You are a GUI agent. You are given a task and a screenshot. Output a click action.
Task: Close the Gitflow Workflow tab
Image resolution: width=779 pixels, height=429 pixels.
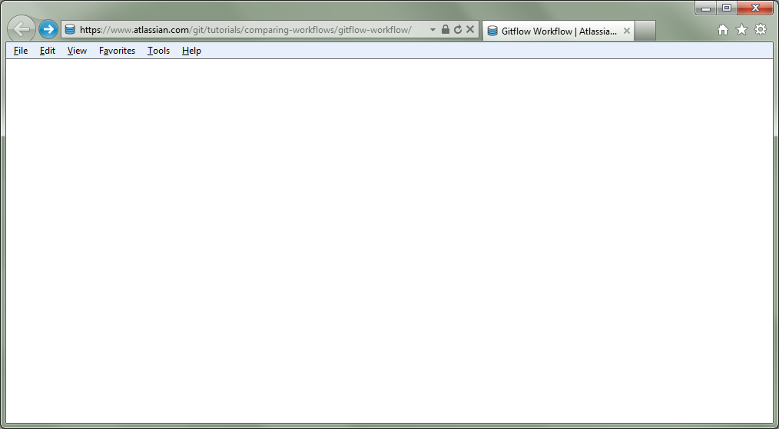point(626,31)
